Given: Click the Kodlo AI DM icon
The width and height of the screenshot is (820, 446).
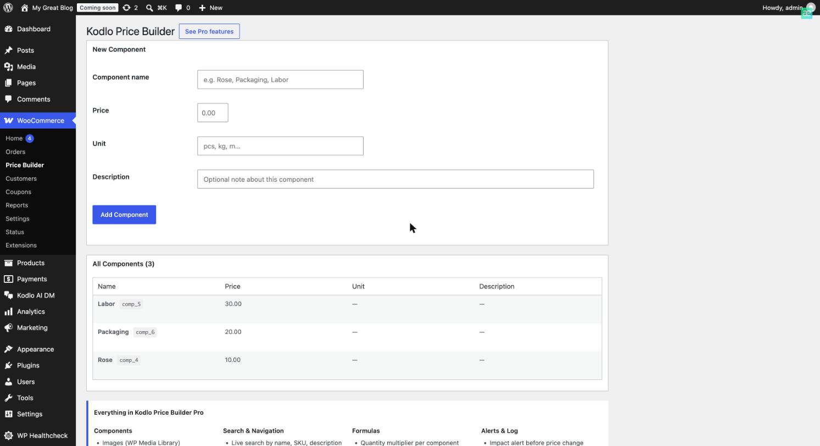Looking at the screenshot, I should (x=9, y=296).
